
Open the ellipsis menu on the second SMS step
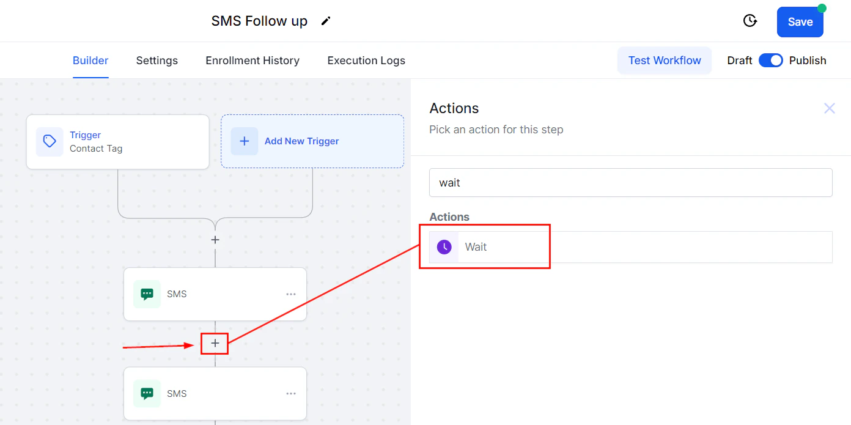(x=290, y=393)
